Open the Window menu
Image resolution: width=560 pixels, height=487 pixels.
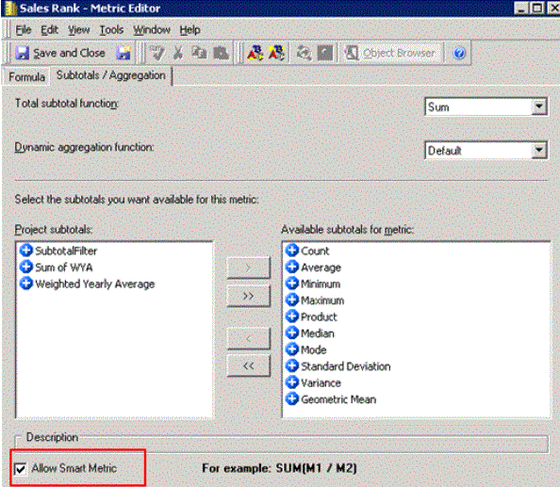tap(152, 30)
